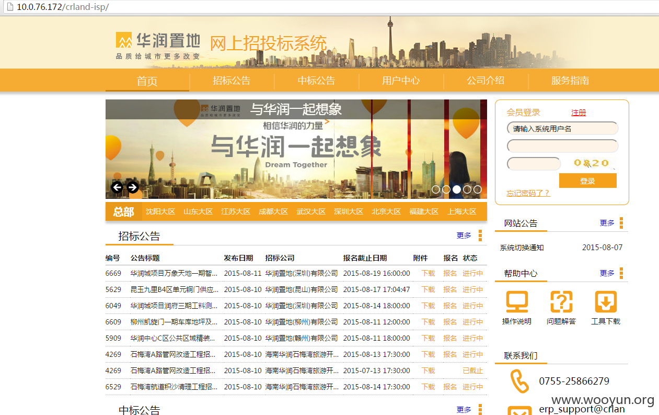The image size is (659, 415).
Task: Open tender title 华润城项目万象天地一期智...
Action: [x=174, y=273]
